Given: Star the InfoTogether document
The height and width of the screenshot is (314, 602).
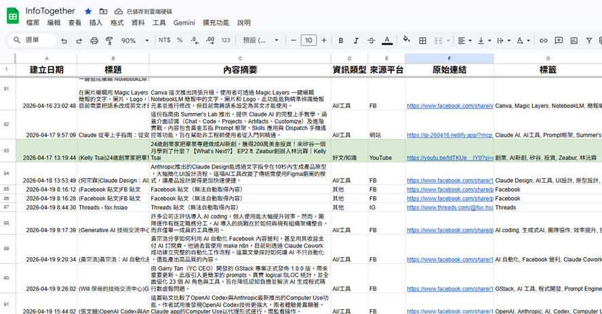Looking at the screenshot, I should pyautogui.click(x=88, y=12).
